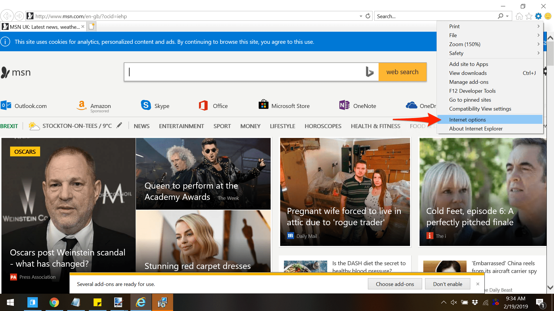554x311 pixels.
Task: Open Favorites star icon
Action: click(x=529, y=16)
